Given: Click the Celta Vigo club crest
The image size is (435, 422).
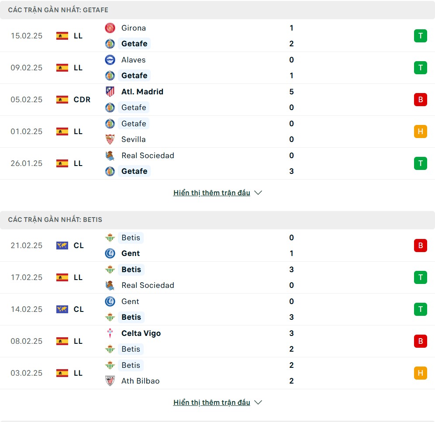Looking at the screenshot, I should (x=110, y=333).
